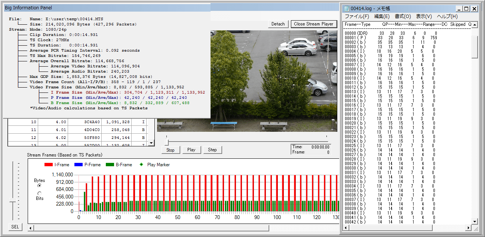Open the 書式(O) menu in Notepad

(403, 16)
